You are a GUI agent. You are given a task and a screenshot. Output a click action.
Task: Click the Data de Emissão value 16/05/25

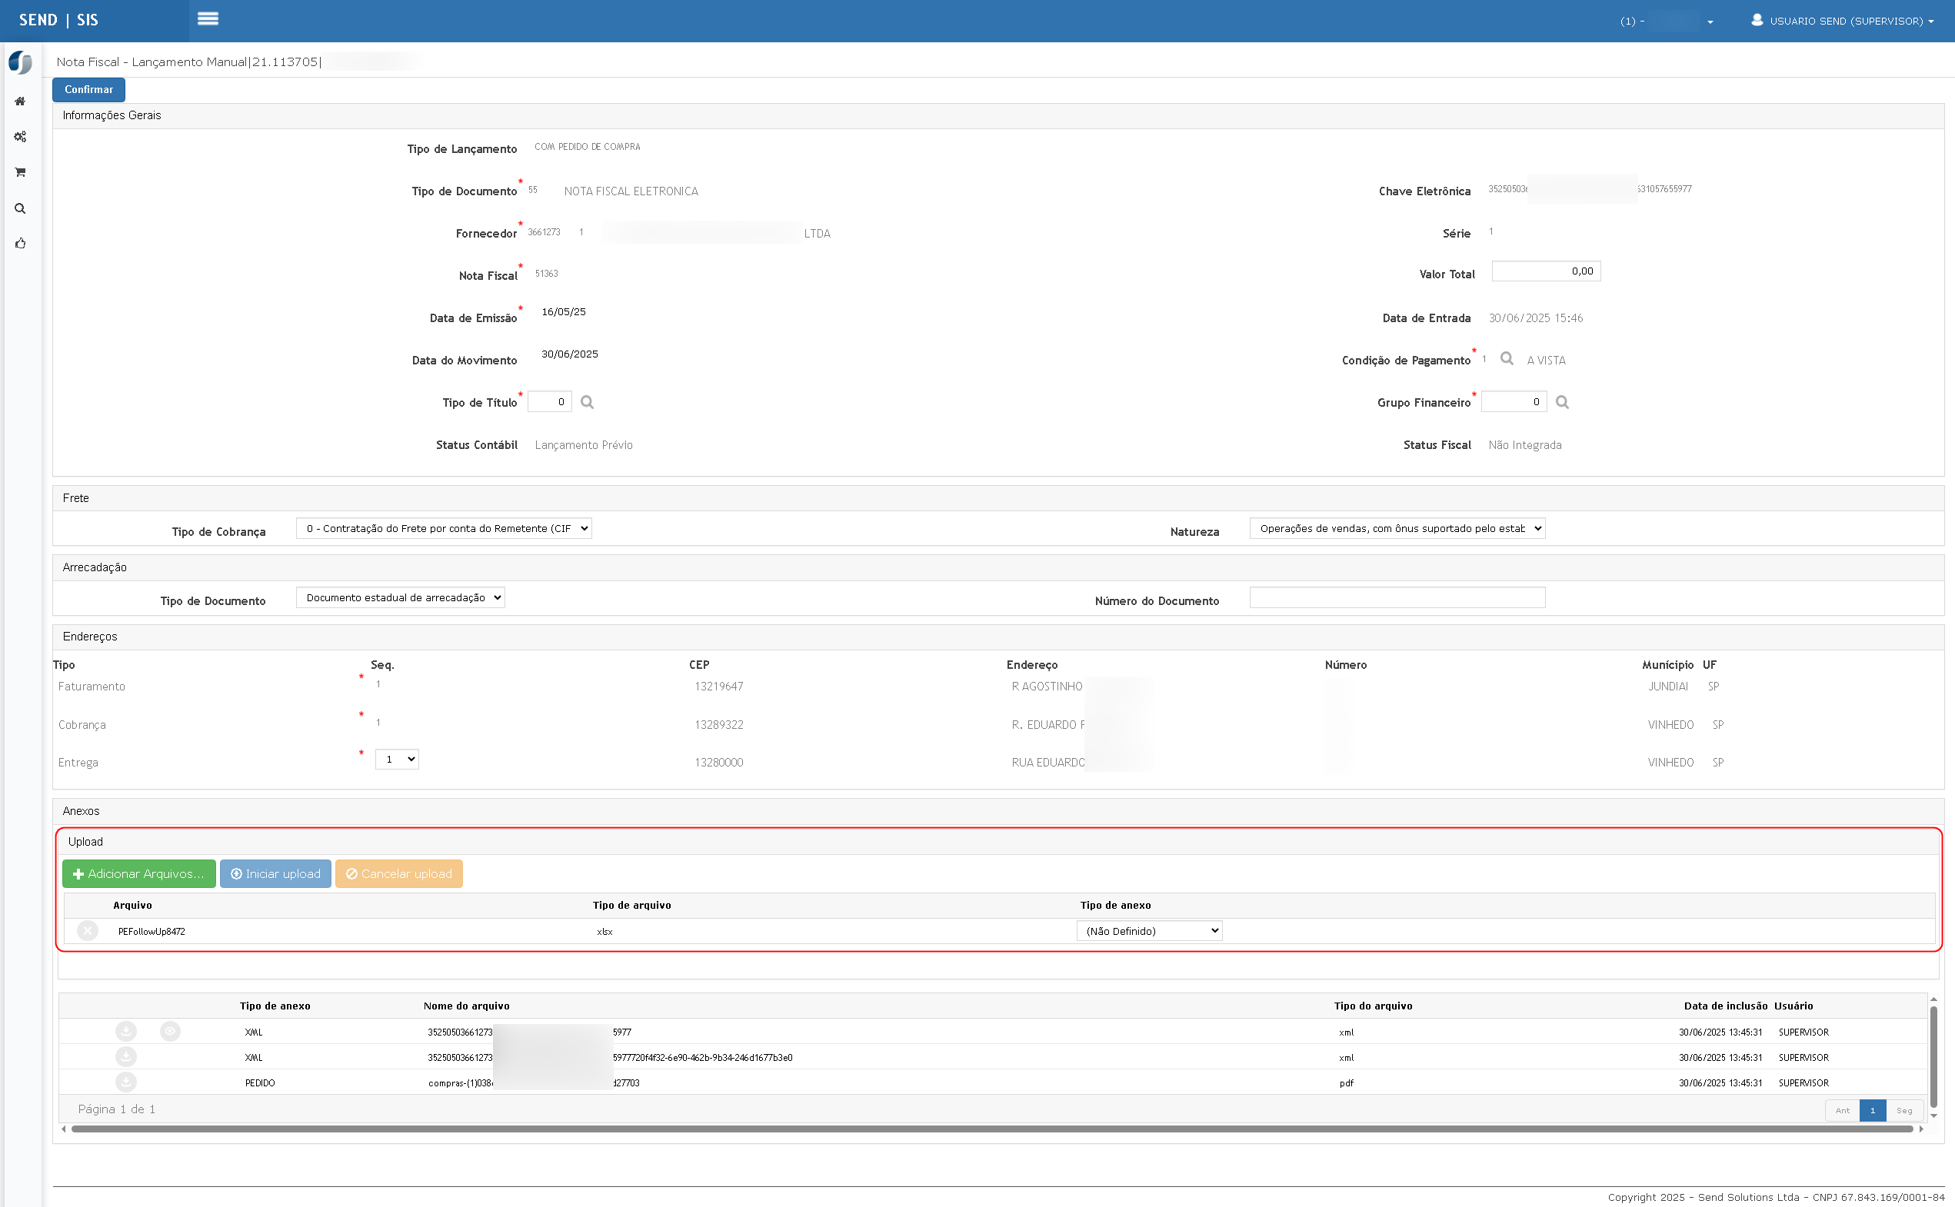[564, 312]
